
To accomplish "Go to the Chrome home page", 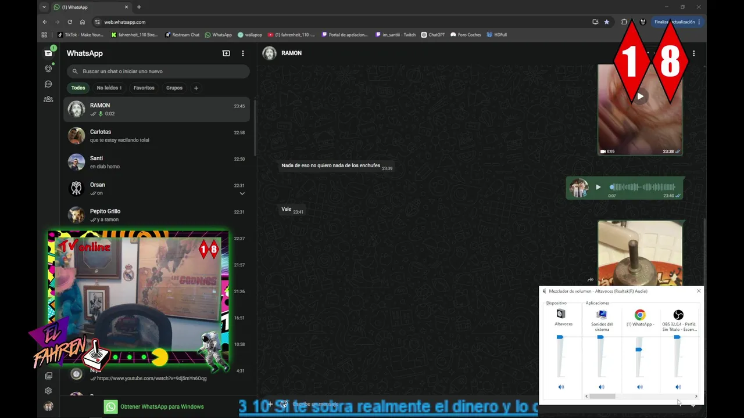I will pos(83,22).
